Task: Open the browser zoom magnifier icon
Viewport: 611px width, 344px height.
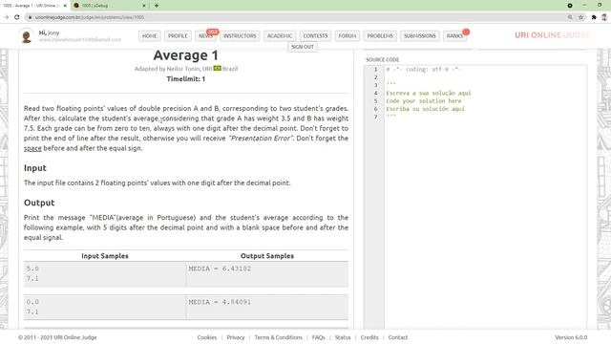Action: [x=570, y=17]
